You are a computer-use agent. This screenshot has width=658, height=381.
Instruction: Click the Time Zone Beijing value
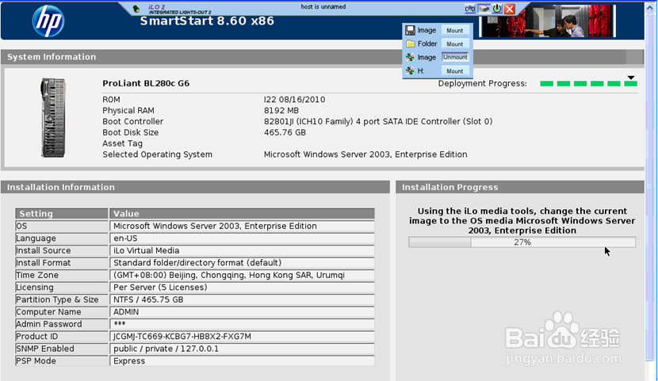[x=242, y=275]
